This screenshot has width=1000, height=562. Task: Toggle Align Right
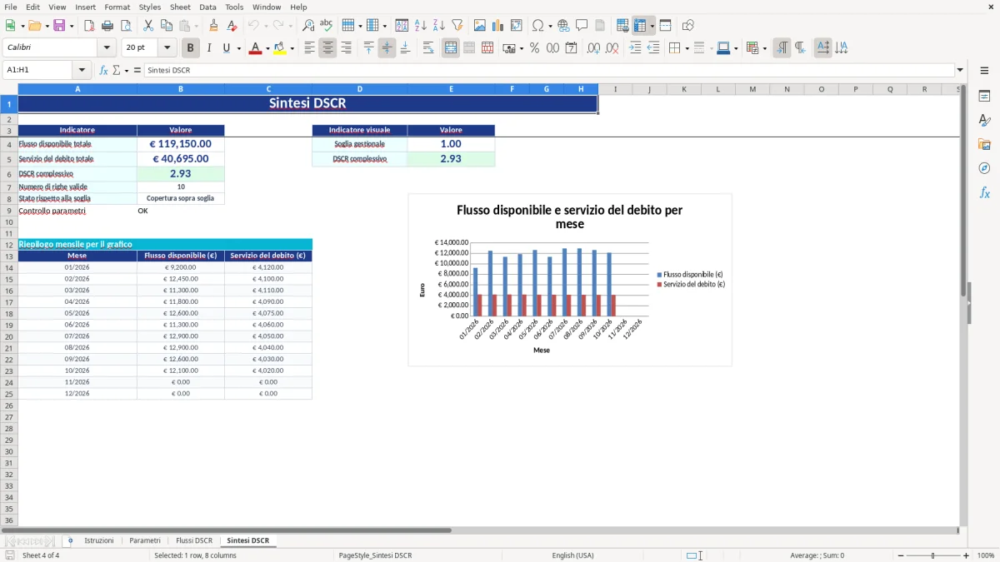[347, 48]
